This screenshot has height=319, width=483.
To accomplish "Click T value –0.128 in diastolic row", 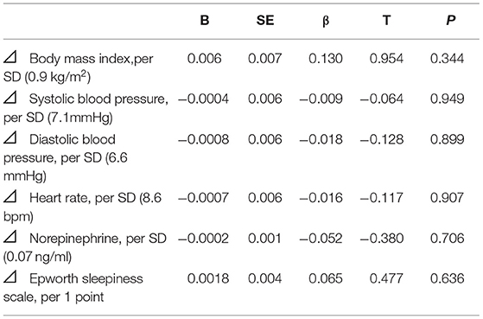I will click(x=382, y=139).
